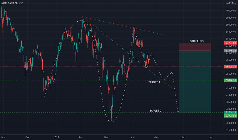Viewport: 238px width, 140px height.
Task: Click the 37146.20 entry price tag
Action: 231,51
